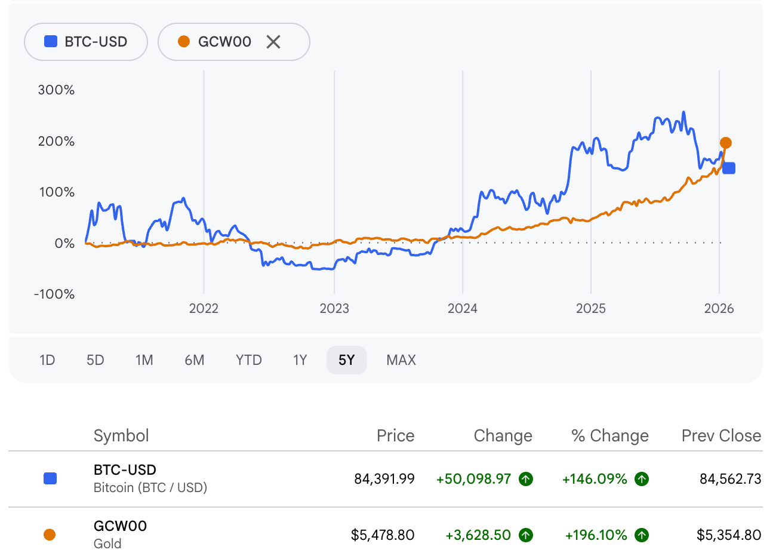Choose the 1Y time range
The height and width of the screenshot is (559, 776).
click(x=300, y=360)
